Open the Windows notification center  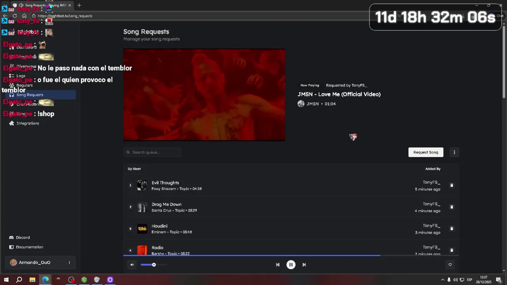point(499,280)
